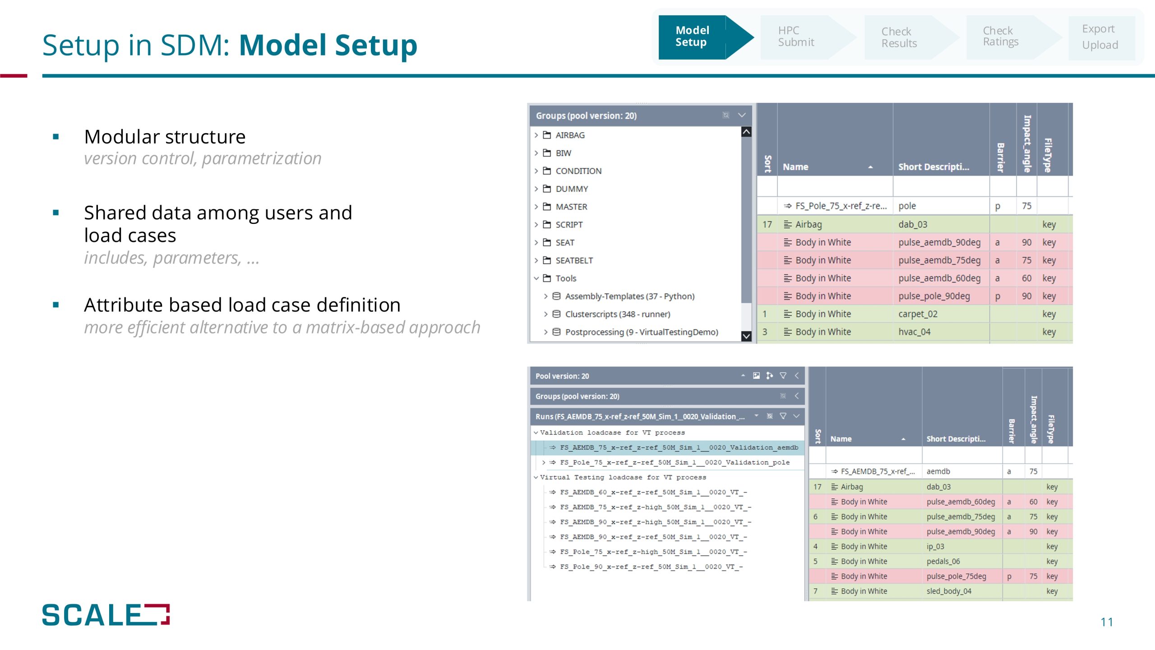Click the Short Descripti... header in upper table
This screenshot has width=1155, height=650.
[933, 167]
